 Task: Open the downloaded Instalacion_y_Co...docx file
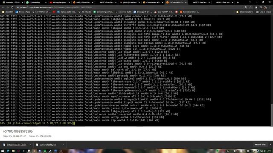[15, 144]
